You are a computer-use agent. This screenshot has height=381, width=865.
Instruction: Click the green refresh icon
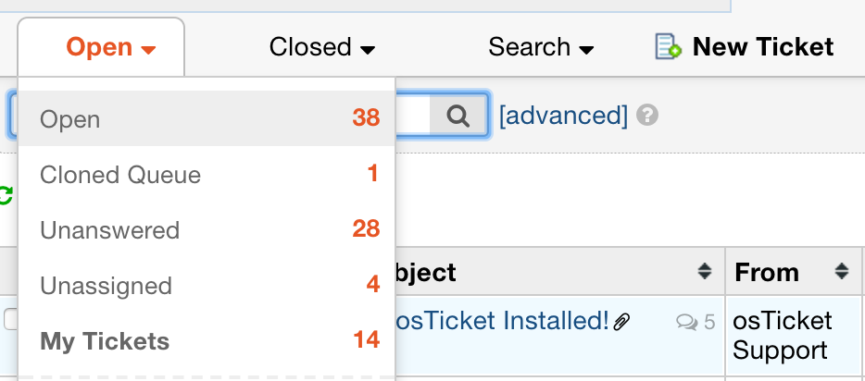click(x=6, y=195)
